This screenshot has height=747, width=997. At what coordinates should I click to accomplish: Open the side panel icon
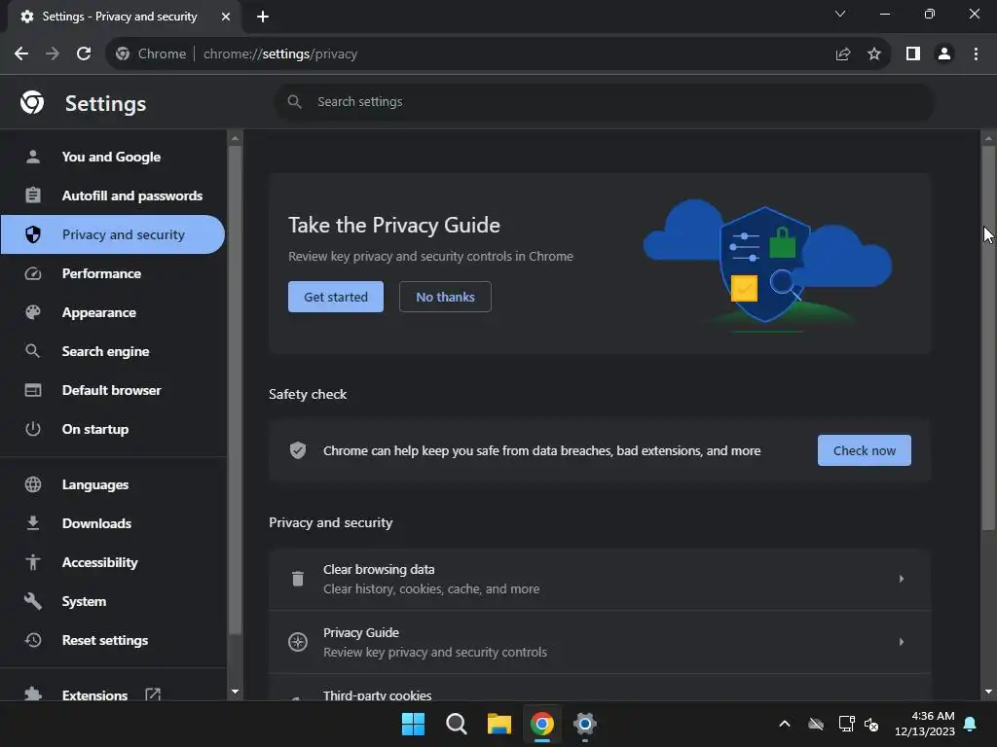[x=913, y=54]
